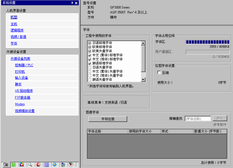Close the 系统设置 panel
Screen dimensions: 233x168
76,3
